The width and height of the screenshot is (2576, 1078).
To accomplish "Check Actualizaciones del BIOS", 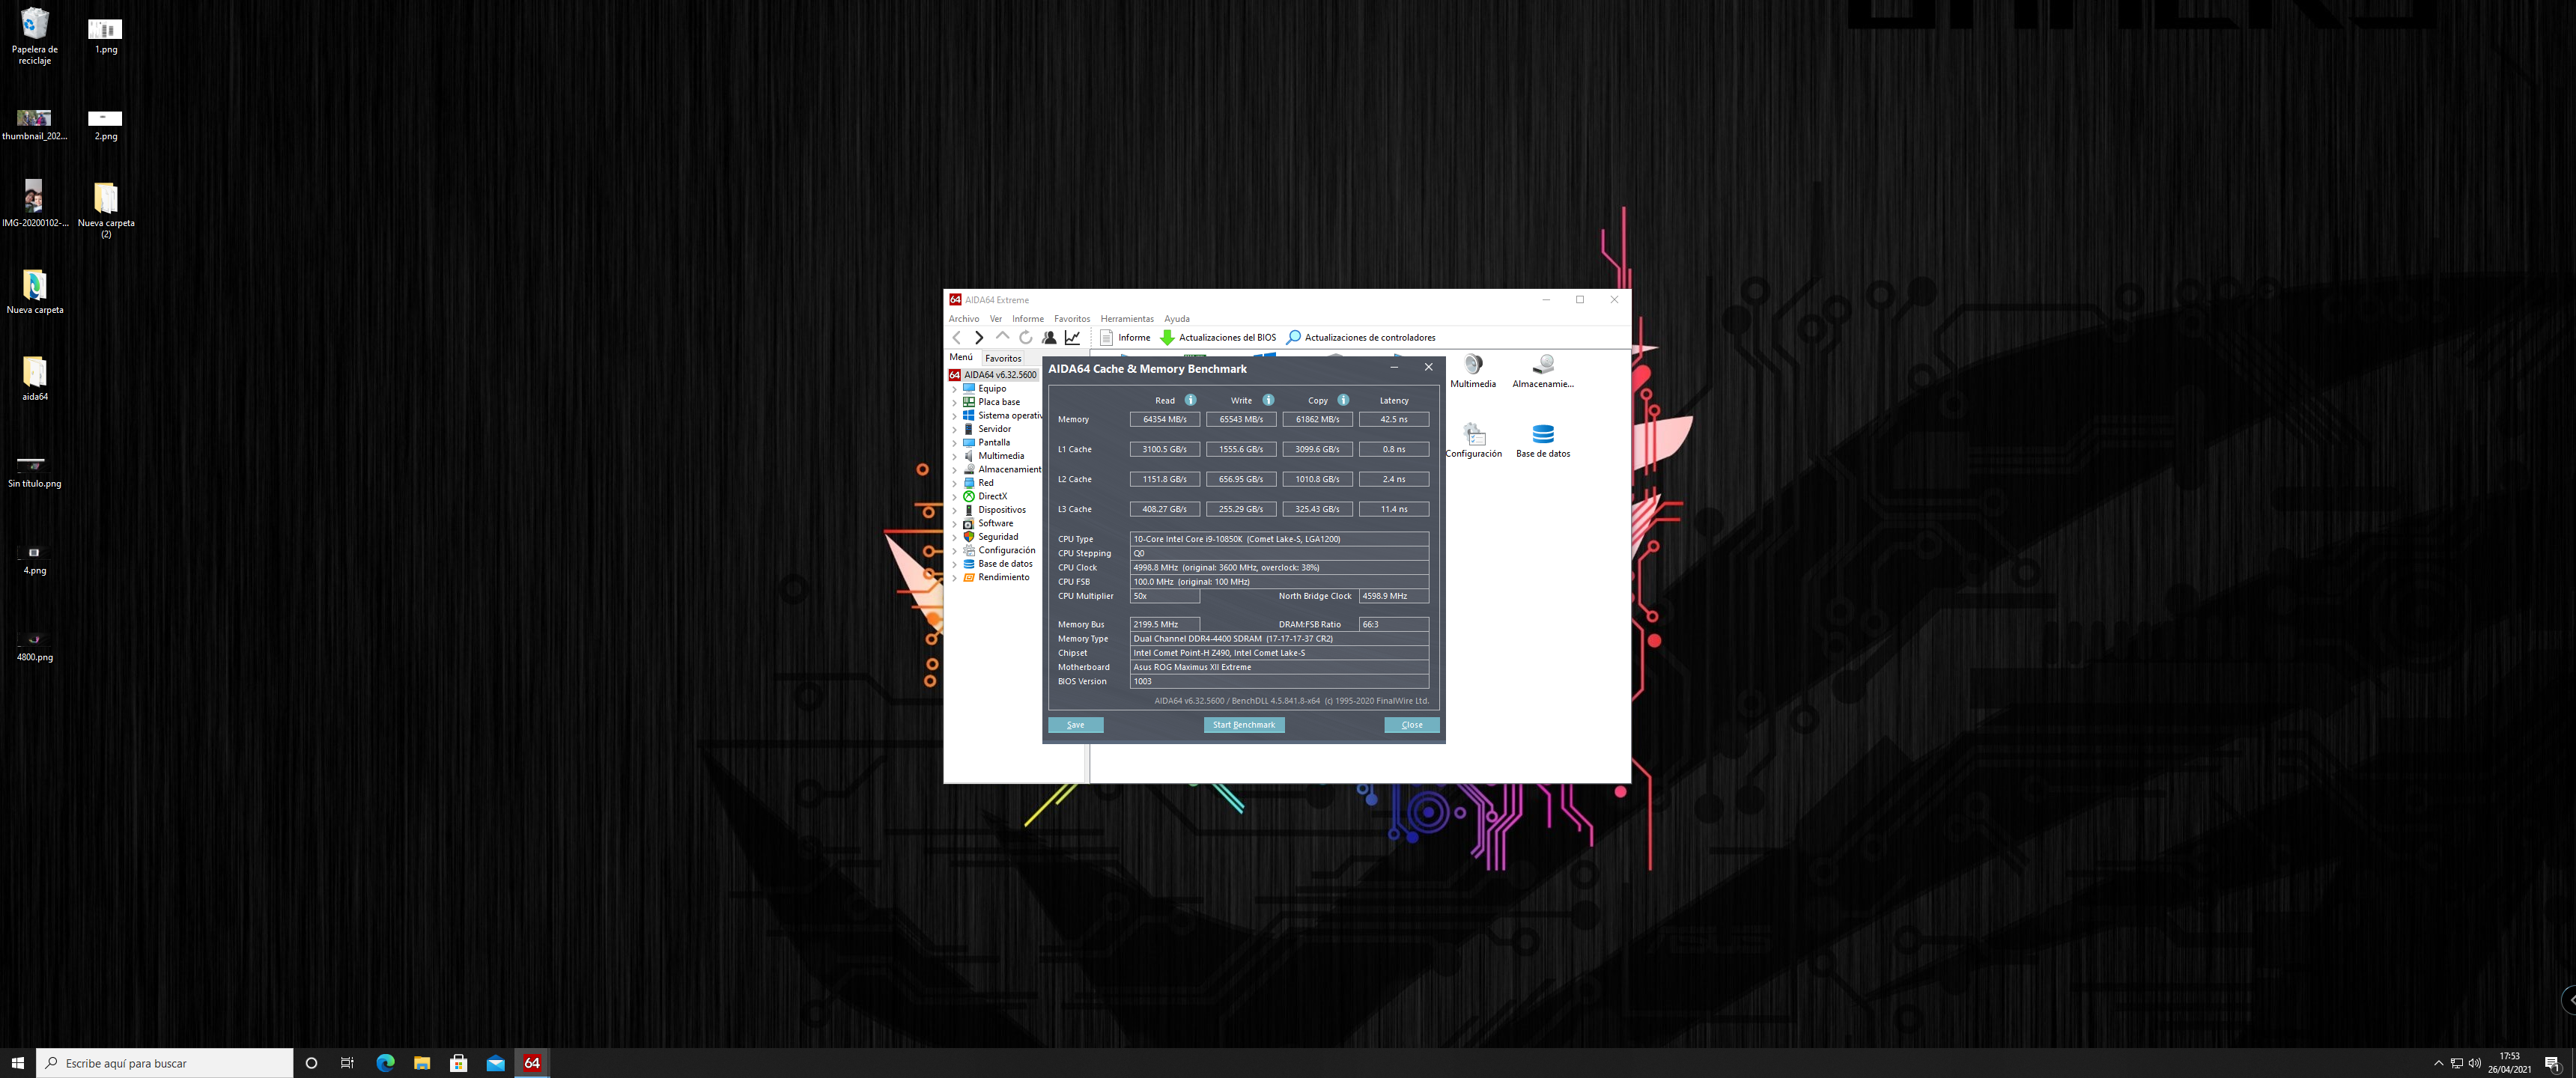I will (1218, 337).
